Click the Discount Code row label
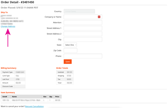Screen dimensions: 168x108 tap(8, 86)
